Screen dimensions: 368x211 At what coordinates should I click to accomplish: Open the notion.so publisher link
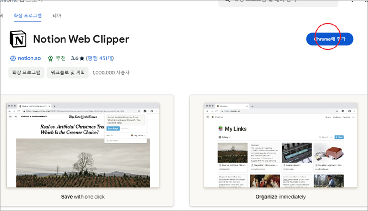pyautogui.click(x=29, y=58)
